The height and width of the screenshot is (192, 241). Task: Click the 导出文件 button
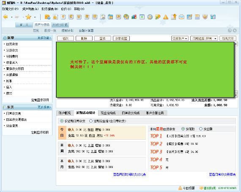pos(228,38)
